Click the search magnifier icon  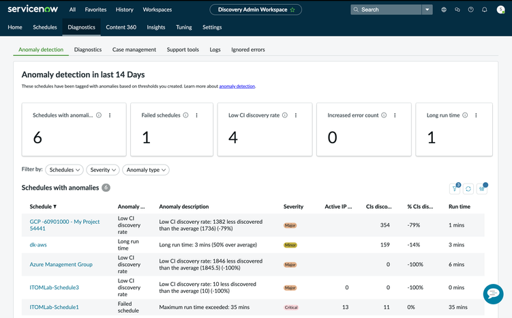pos(356,10)
